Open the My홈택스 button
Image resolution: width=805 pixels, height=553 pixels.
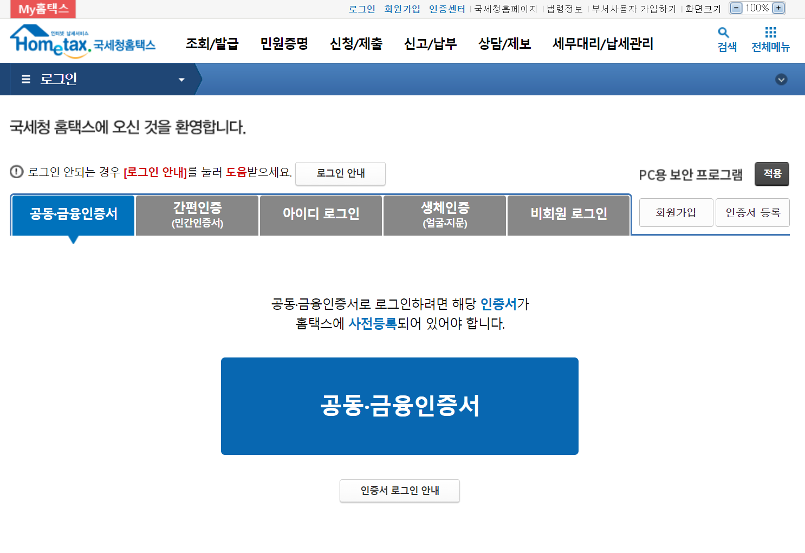[x=43, y=9]
